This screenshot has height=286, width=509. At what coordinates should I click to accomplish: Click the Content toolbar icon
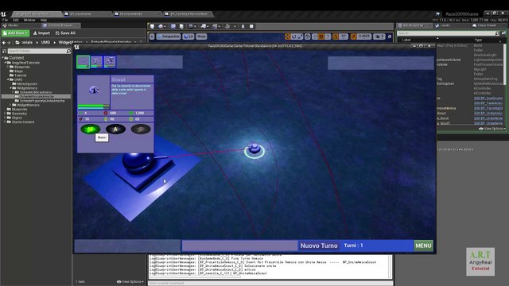[173, 26]
